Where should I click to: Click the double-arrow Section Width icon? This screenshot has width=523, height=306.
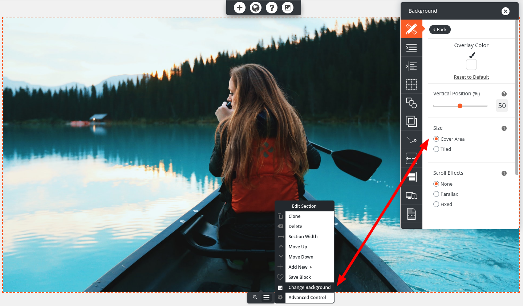point(281,236)
